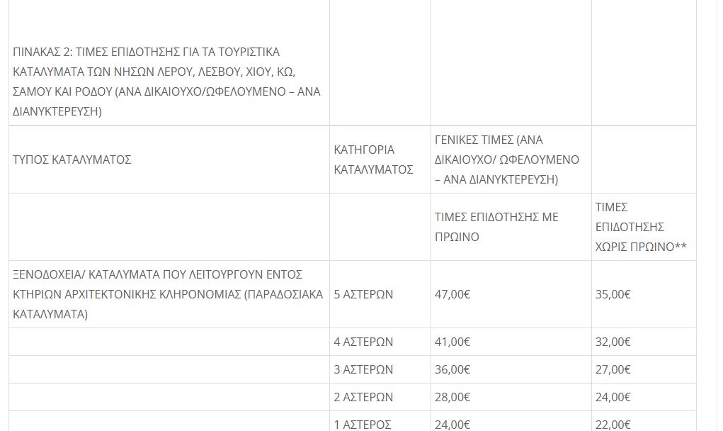Click the 47,00€ price cell
Image resolution: width=723 pixels, height=431 pixels.
point(452,294)
